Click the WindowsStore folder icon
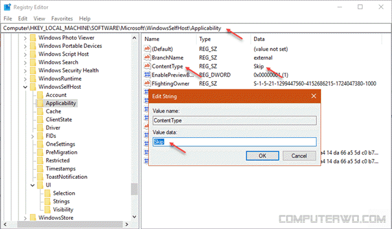This screenshot has width=392, height=229. [33, 218]
